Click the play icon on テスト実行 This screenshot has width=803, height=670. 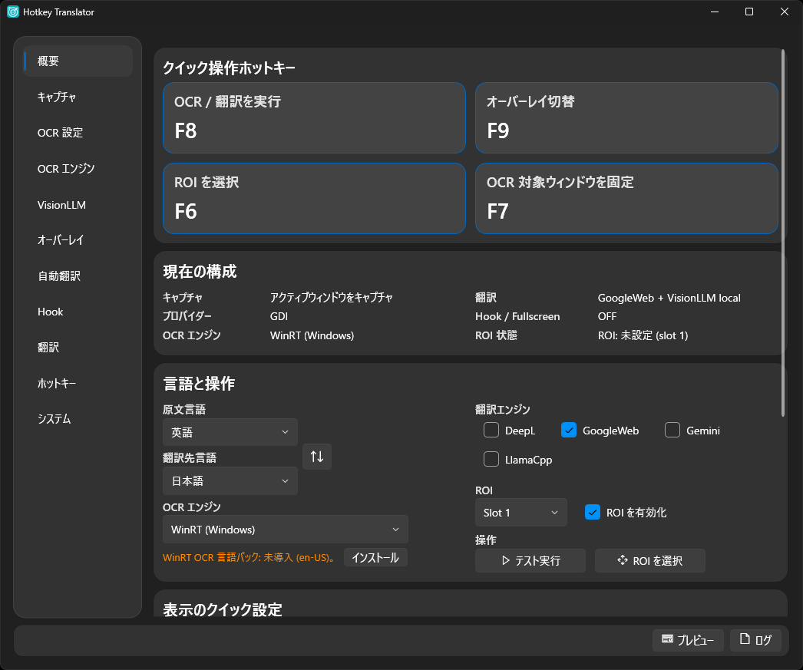tap(506, 560)
